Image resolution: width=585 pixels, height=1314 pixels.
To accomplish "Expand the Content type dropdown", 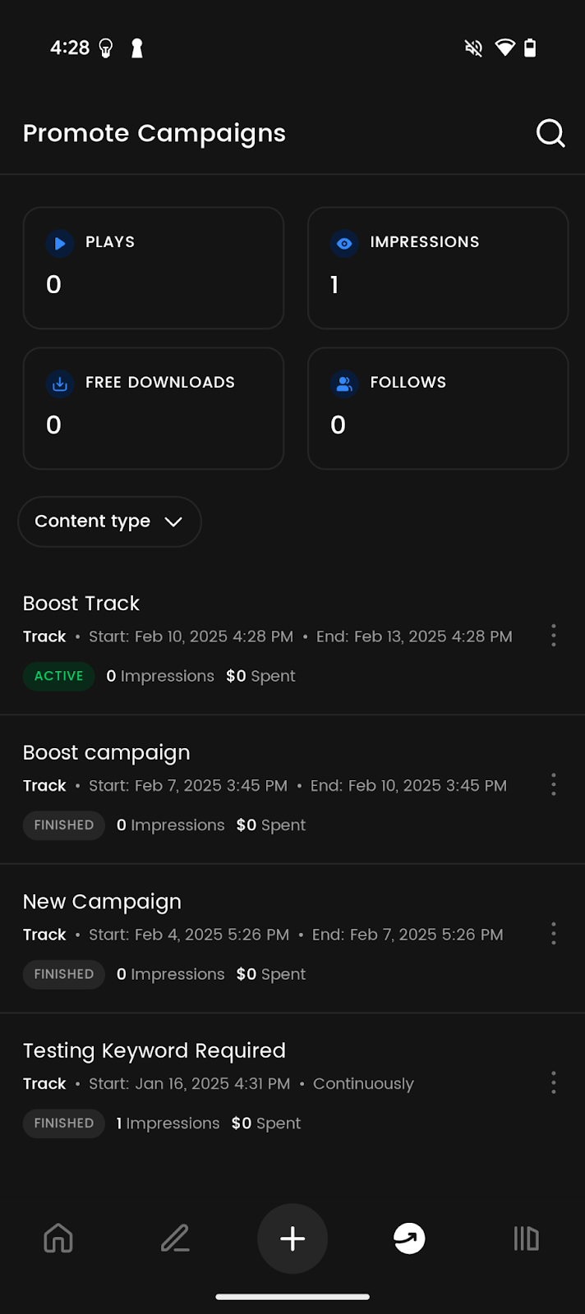I will (x=109, y=521).
